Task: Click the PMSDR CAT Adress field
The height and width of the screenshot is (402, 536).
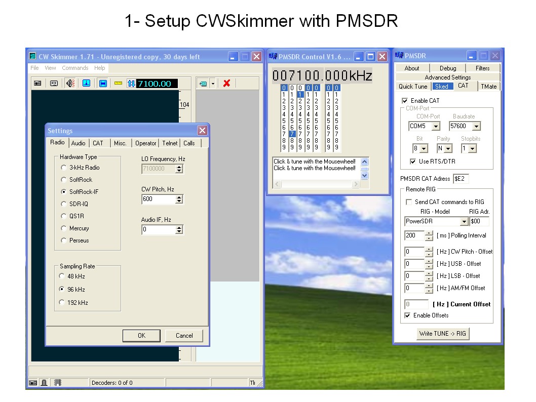Action: click(x=461, y=179)
